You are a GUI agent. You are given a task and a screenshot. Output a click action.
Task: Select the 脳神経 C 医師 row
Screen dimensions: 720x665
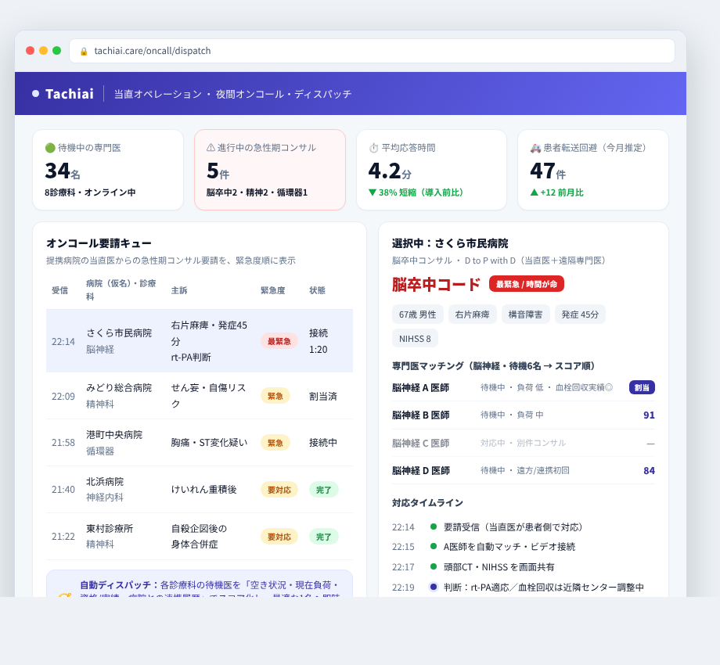point(524,444)
